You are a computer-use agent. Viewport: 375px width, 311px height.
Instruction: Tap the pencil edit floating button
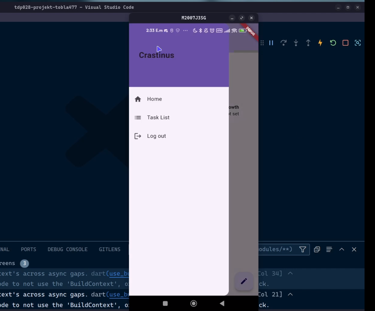click(244, 281)
